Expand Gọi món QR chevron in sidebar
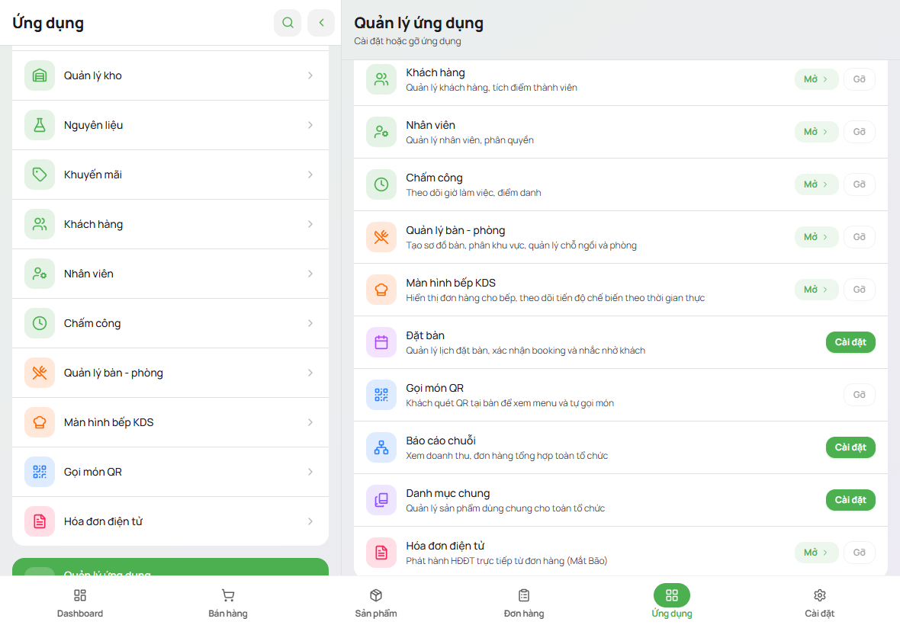The image size is (900, 625). coord(310,472)
